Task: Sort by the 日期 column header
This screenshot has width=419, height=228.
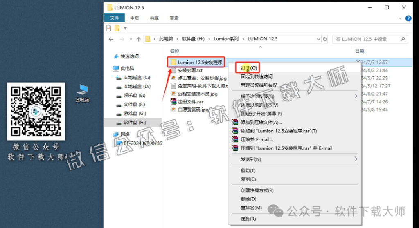Action: [360, 51]
